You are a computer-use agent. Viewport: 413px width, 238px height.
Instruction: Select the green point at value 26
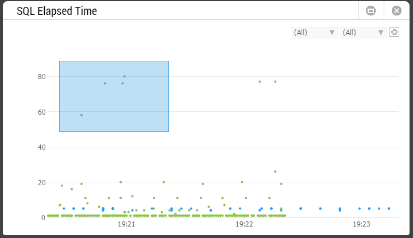(275, 171)
